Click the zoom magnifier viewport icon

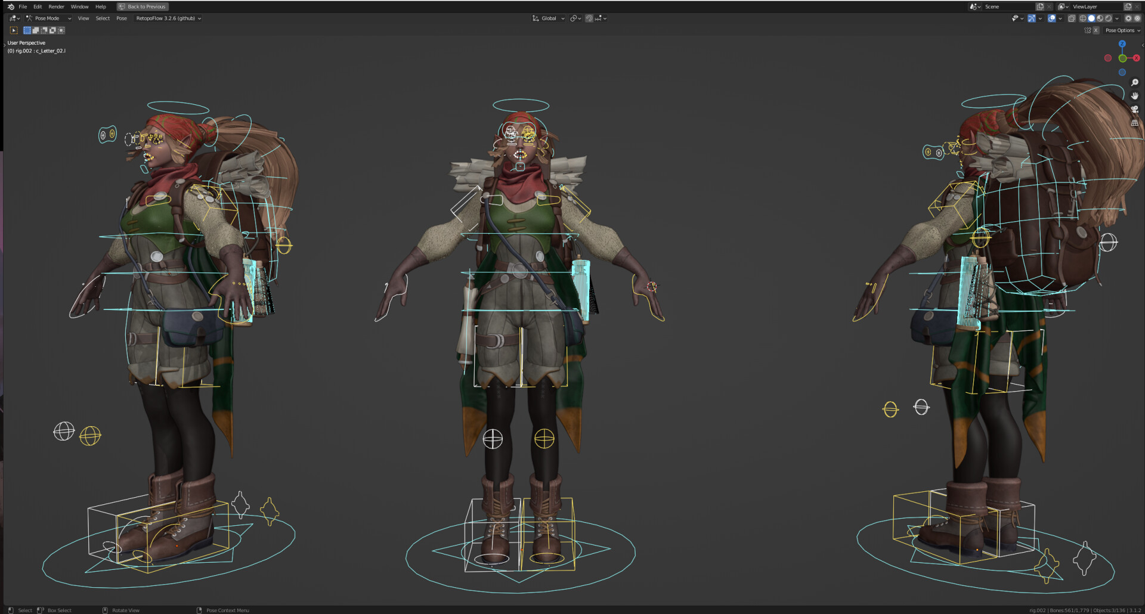click(x=1135, y=83)
